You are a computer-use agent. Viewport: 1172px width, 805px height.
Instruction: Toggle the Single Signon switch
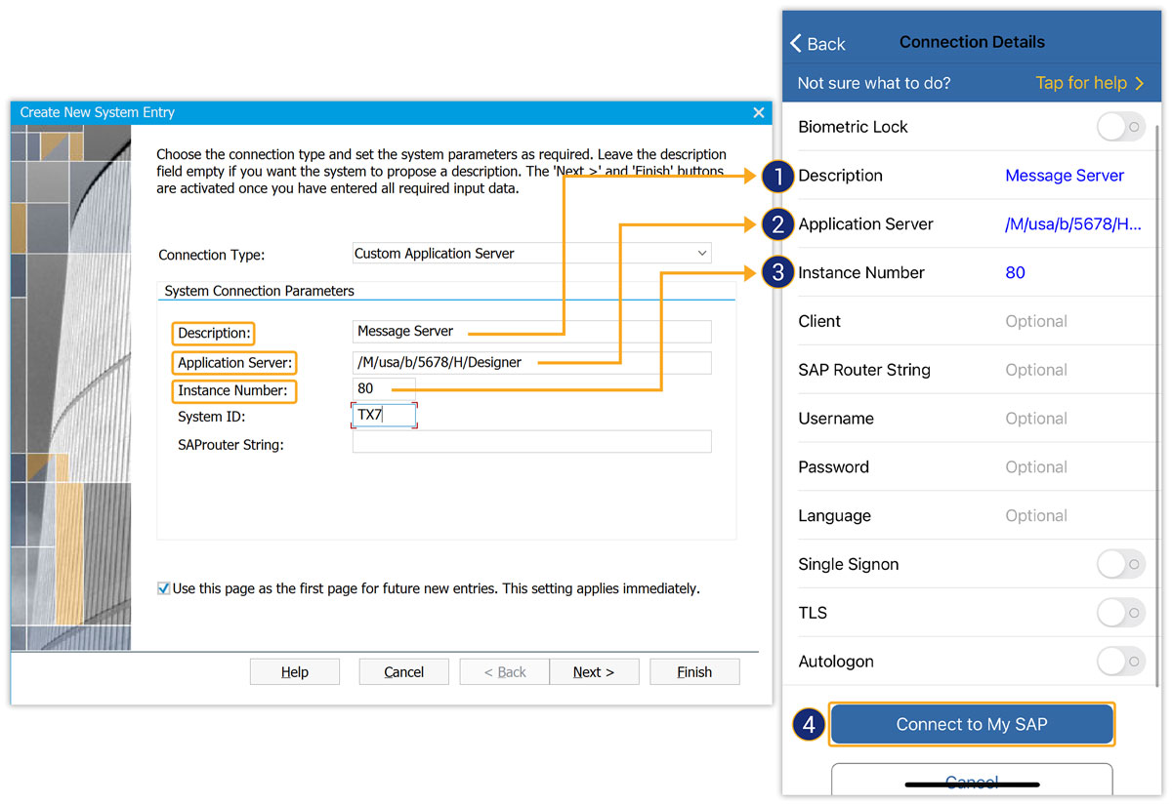coord(1120,564)
